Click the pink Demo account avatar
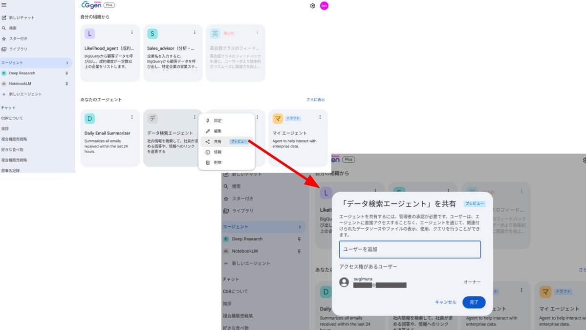The width and height of the screenshot is (586, 330). coord(324,6)
